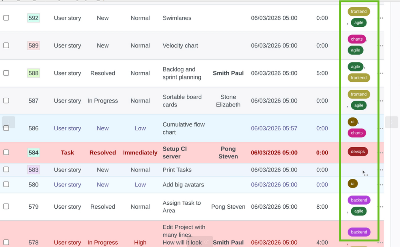This screenshot has height=247, width=400.
Task: Open issue number 588
Action: [x=34, y=73]
